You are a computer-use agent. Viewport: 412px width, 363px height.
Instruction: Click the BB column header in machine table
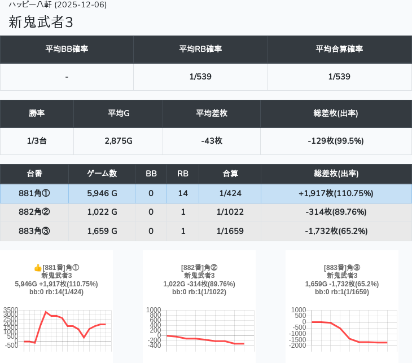click(x=151, y=174)
